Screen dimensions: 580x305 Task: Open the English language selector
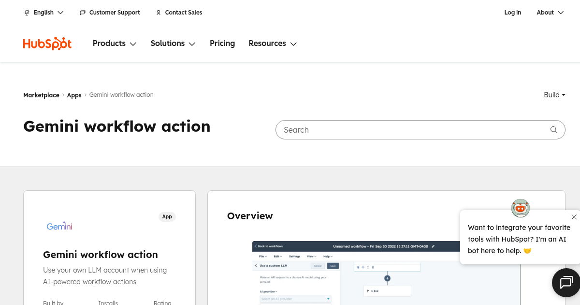click(x=44, y=13)
